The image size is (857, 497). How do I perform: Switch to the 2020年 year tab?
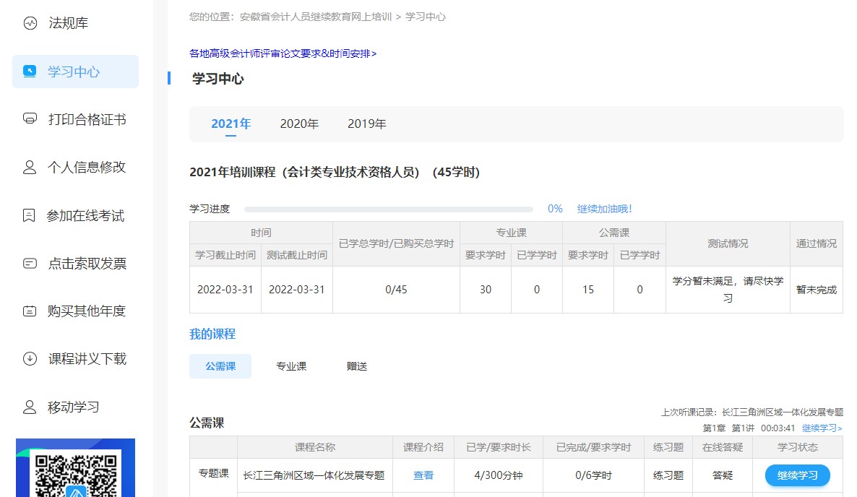point(299,124)
